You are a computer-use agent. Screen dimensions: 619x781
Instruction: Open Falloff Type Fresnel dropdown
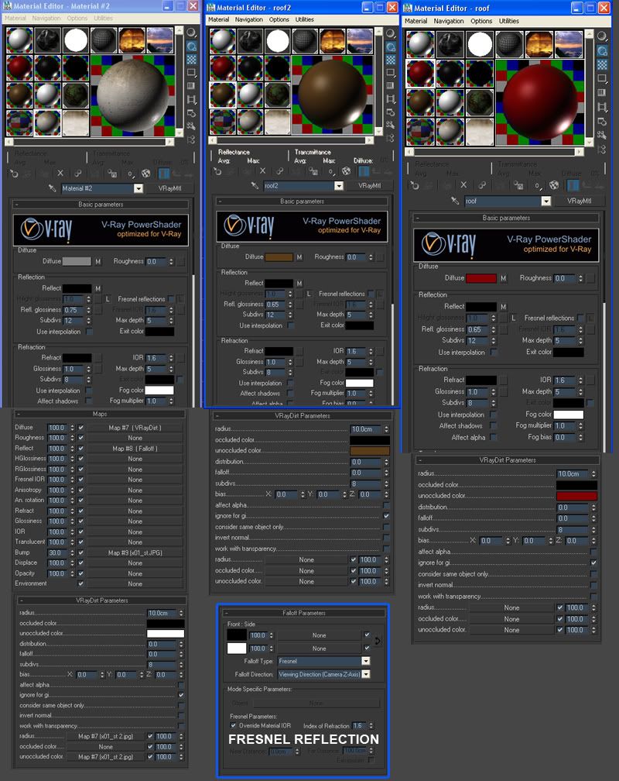pos(366,661)
